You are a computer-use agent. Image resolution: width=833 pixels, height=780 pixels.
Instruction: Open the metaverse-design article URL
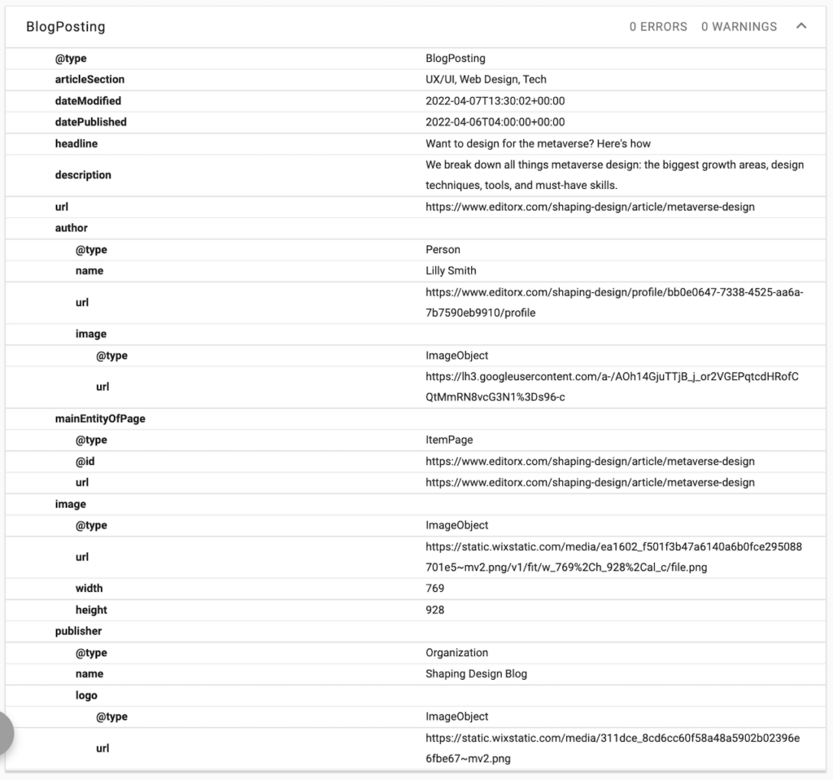[x=591, y=207]
